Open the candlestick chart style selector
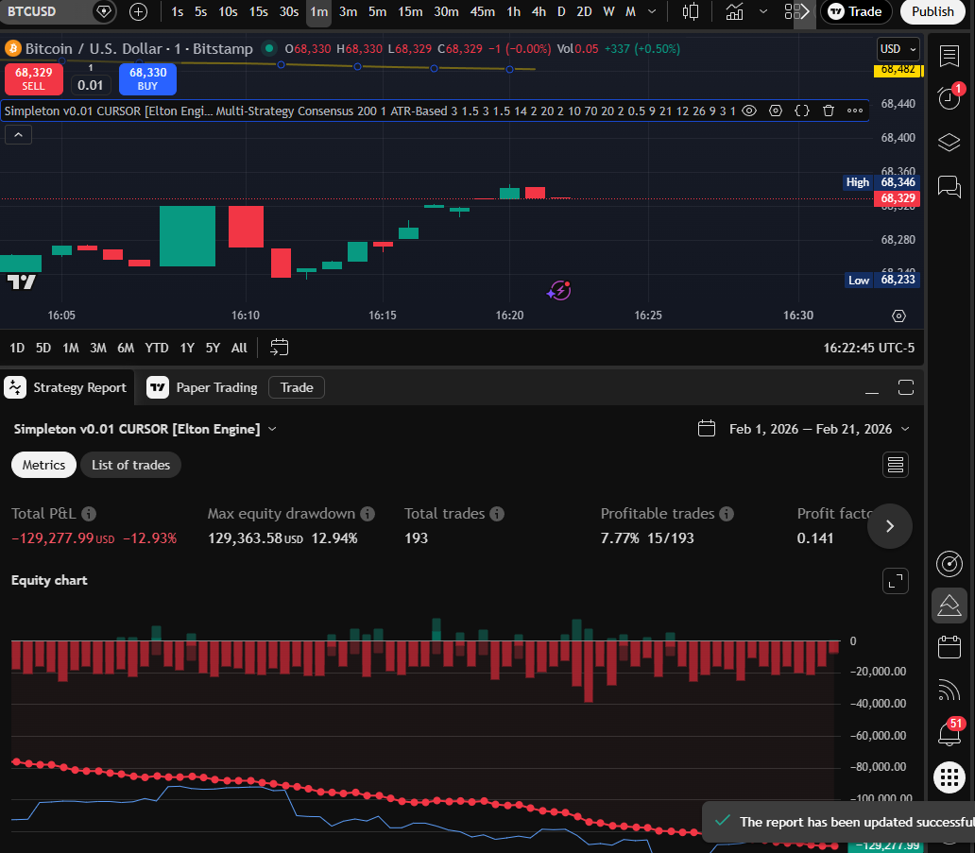This screenshot has width=975, height=853. tap(691, 13)
